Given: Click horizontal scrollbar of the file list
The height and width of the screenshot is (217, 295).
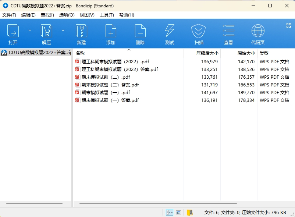Looking at the screenshot, I should point(158,204).
